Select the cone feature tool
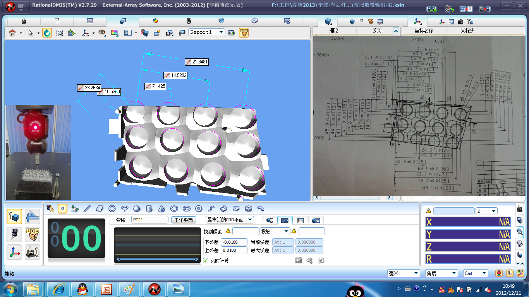Image resolution: width=529 pixels, height=297 pixels. click(161, 209)
